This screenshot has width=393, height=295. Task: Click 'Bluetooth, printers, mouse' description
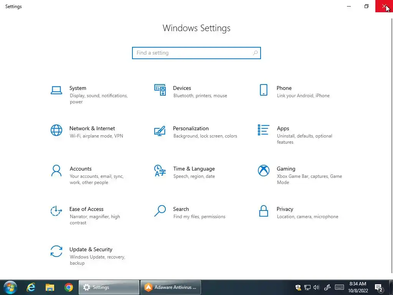[200, 96]
